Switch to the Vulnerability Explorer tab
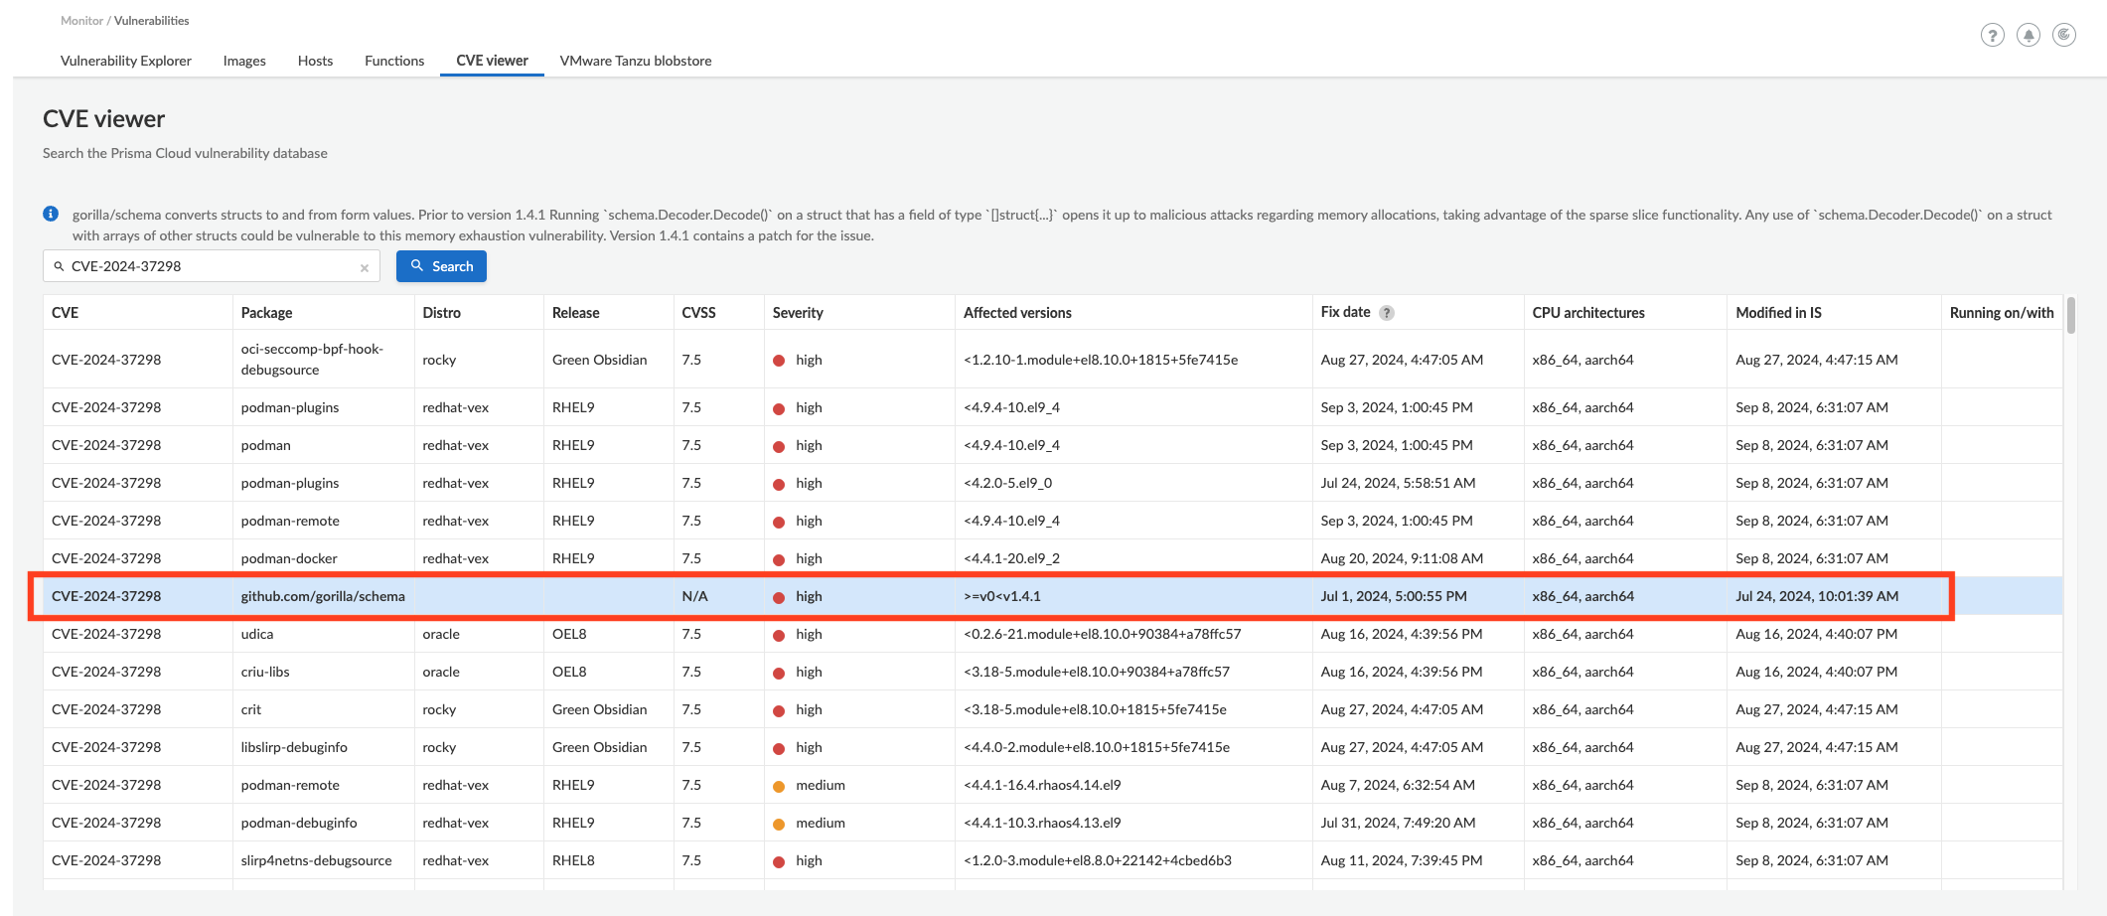This screenshot has width=2107, height=916. [126, 61]
